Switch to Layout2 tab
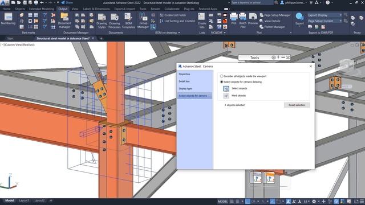This screenshot has width=365, height=205. (x=39, y=200)
